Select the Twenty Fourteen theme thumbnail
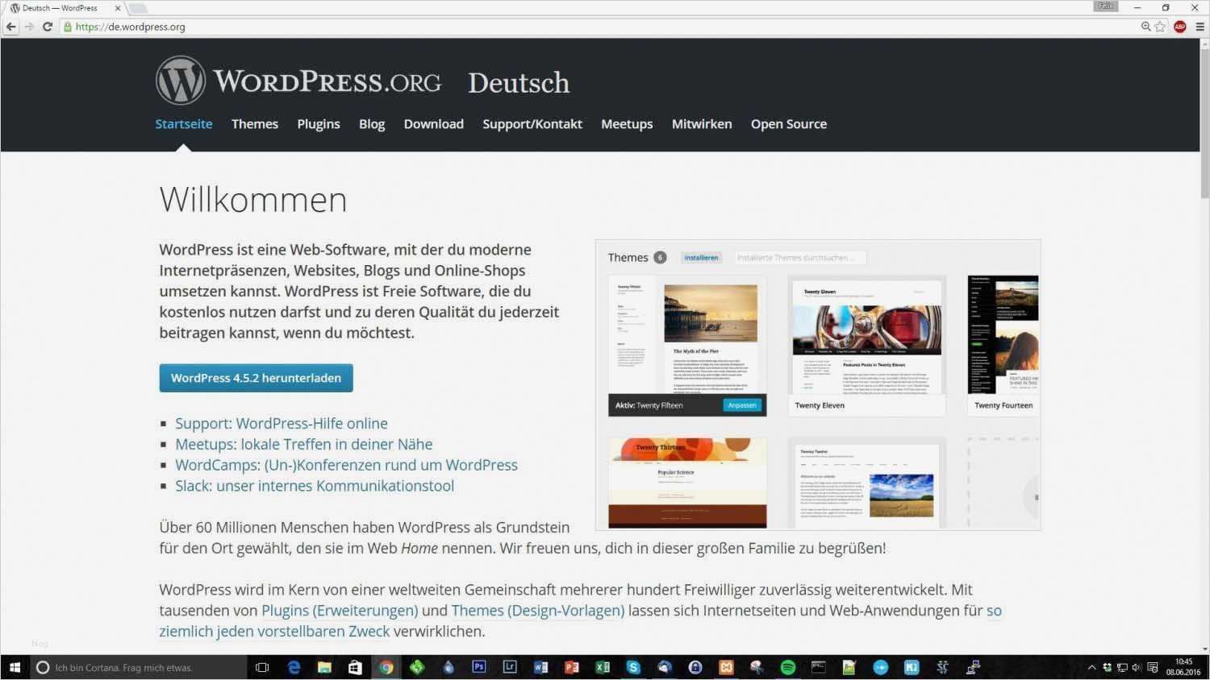1210x680 pixels. tap(1003, 346)
